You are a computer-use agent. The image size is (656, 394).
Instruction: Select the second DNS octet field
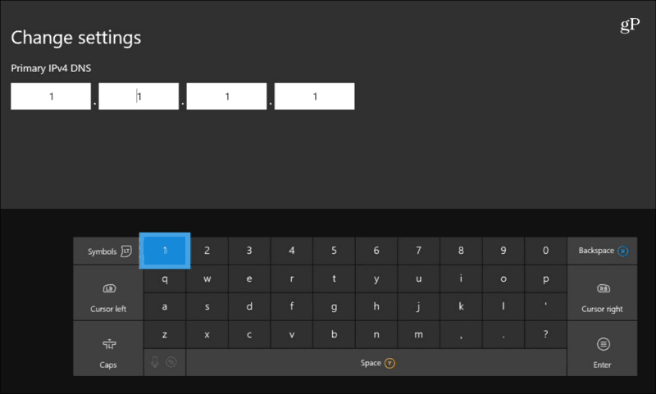[x=139, y=96]
